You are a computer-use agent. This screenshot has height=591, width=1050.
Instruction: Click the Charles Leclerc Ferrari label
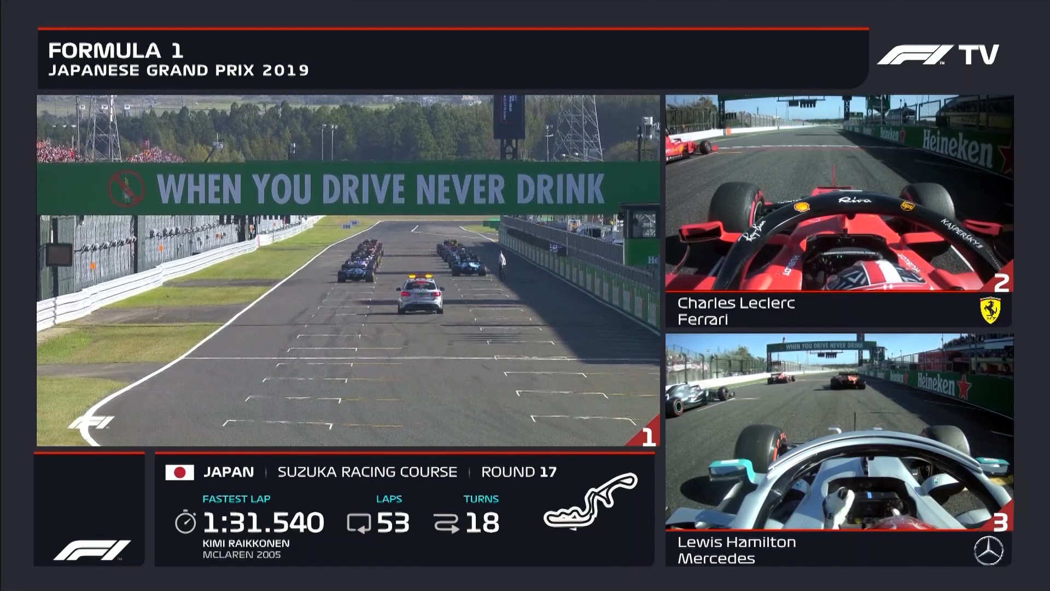point(736,311)
